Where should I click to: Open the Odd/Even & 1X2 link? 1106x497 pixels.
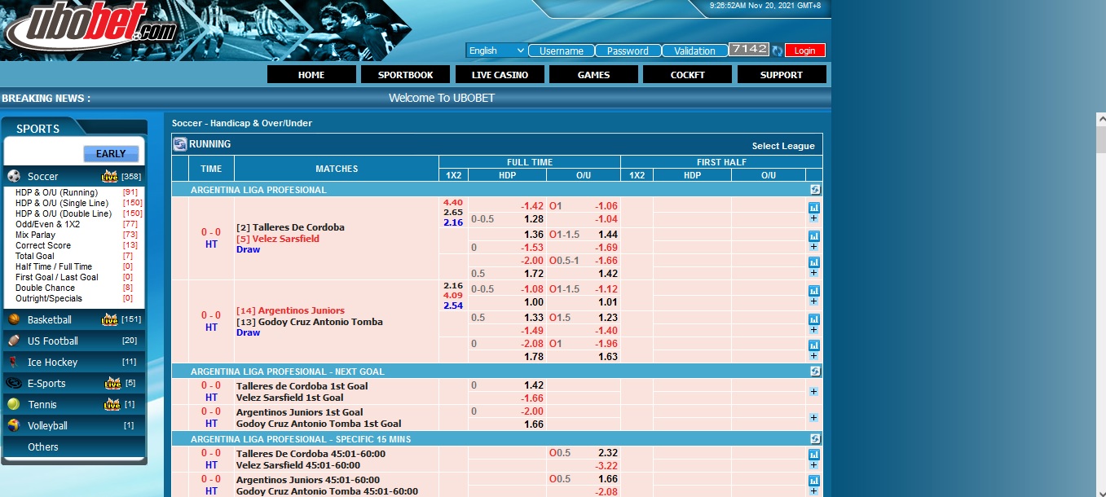click(x=48, y=224)
